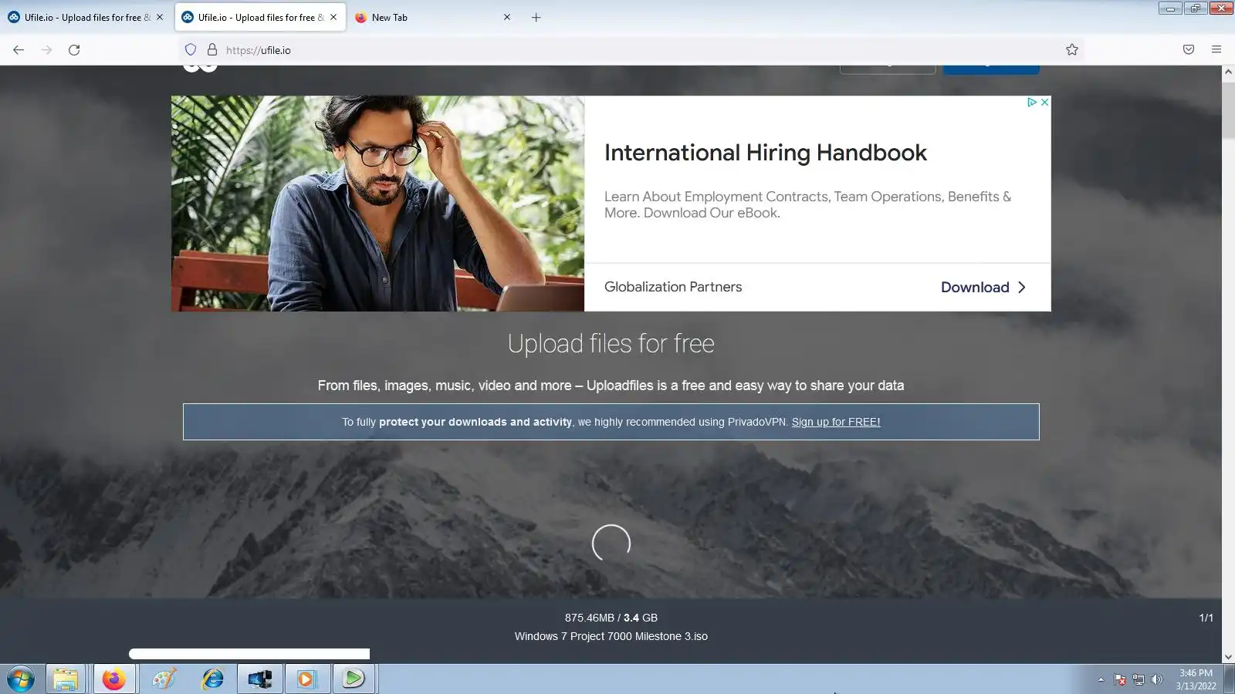The width and height of the screenshot is (1235, 694).
Task: Open the International Hiring Handbook headline
Action: point(765,153)
